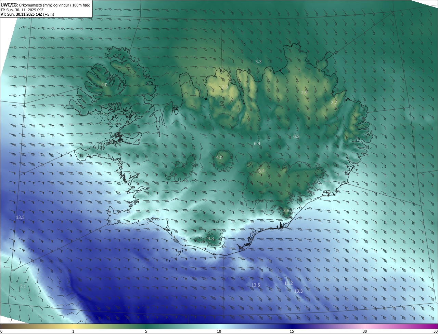Click the 13.5 value off the west coast
Image resolution: width=438 pixels, height=334 pixels.
tap(20, 218)
